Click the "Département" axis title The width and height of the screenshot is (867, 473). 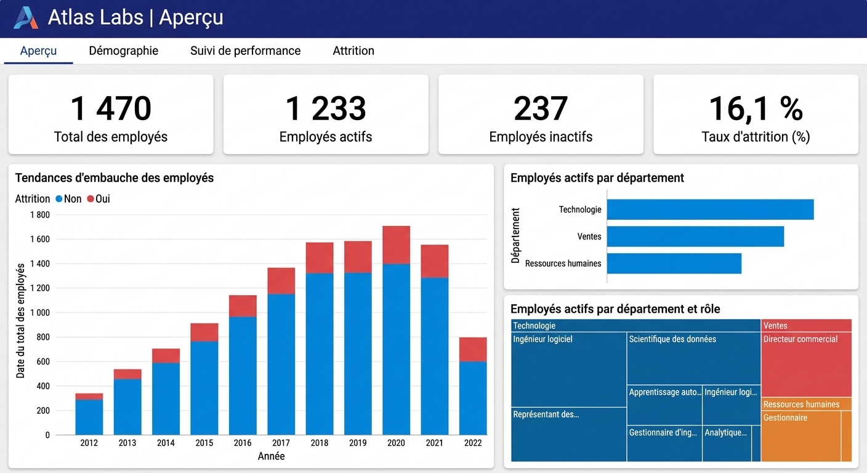pos(516,235)
